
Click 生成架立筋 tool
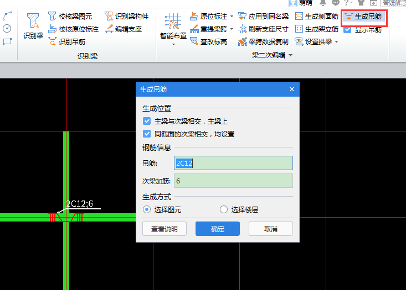click(317, 29)
